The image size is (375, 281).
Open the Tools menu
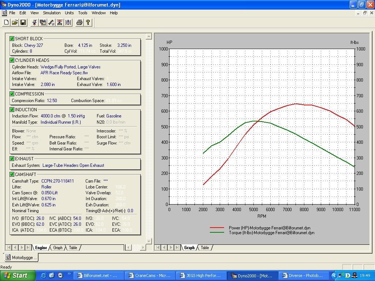click(83, 13)
